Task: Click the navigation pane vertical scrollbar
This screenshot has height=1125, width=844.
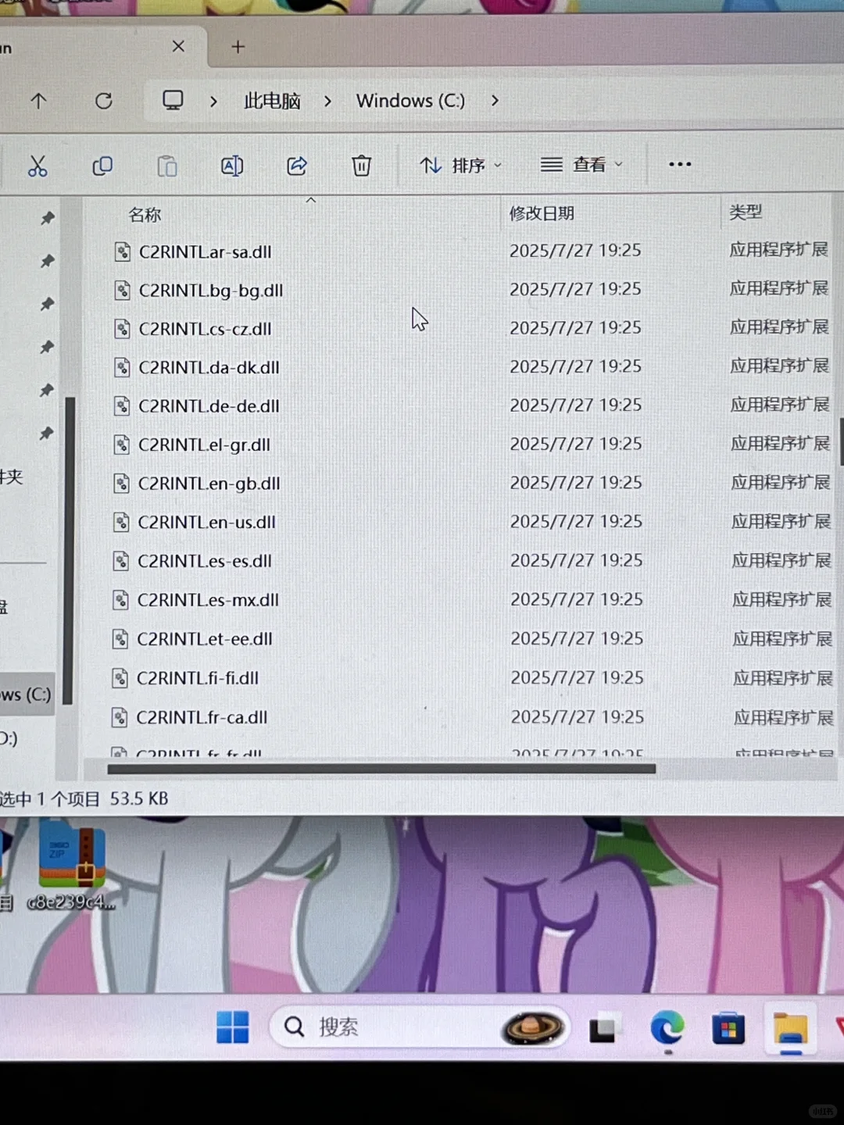Action: pyautogui.click(x=70, y=551)
